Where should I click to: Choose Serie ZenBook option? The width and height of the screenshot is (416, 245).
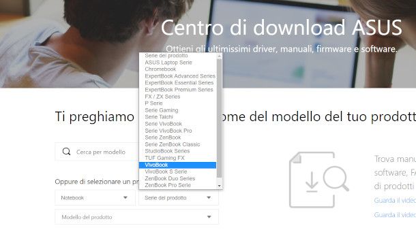[x=177, y=137]
